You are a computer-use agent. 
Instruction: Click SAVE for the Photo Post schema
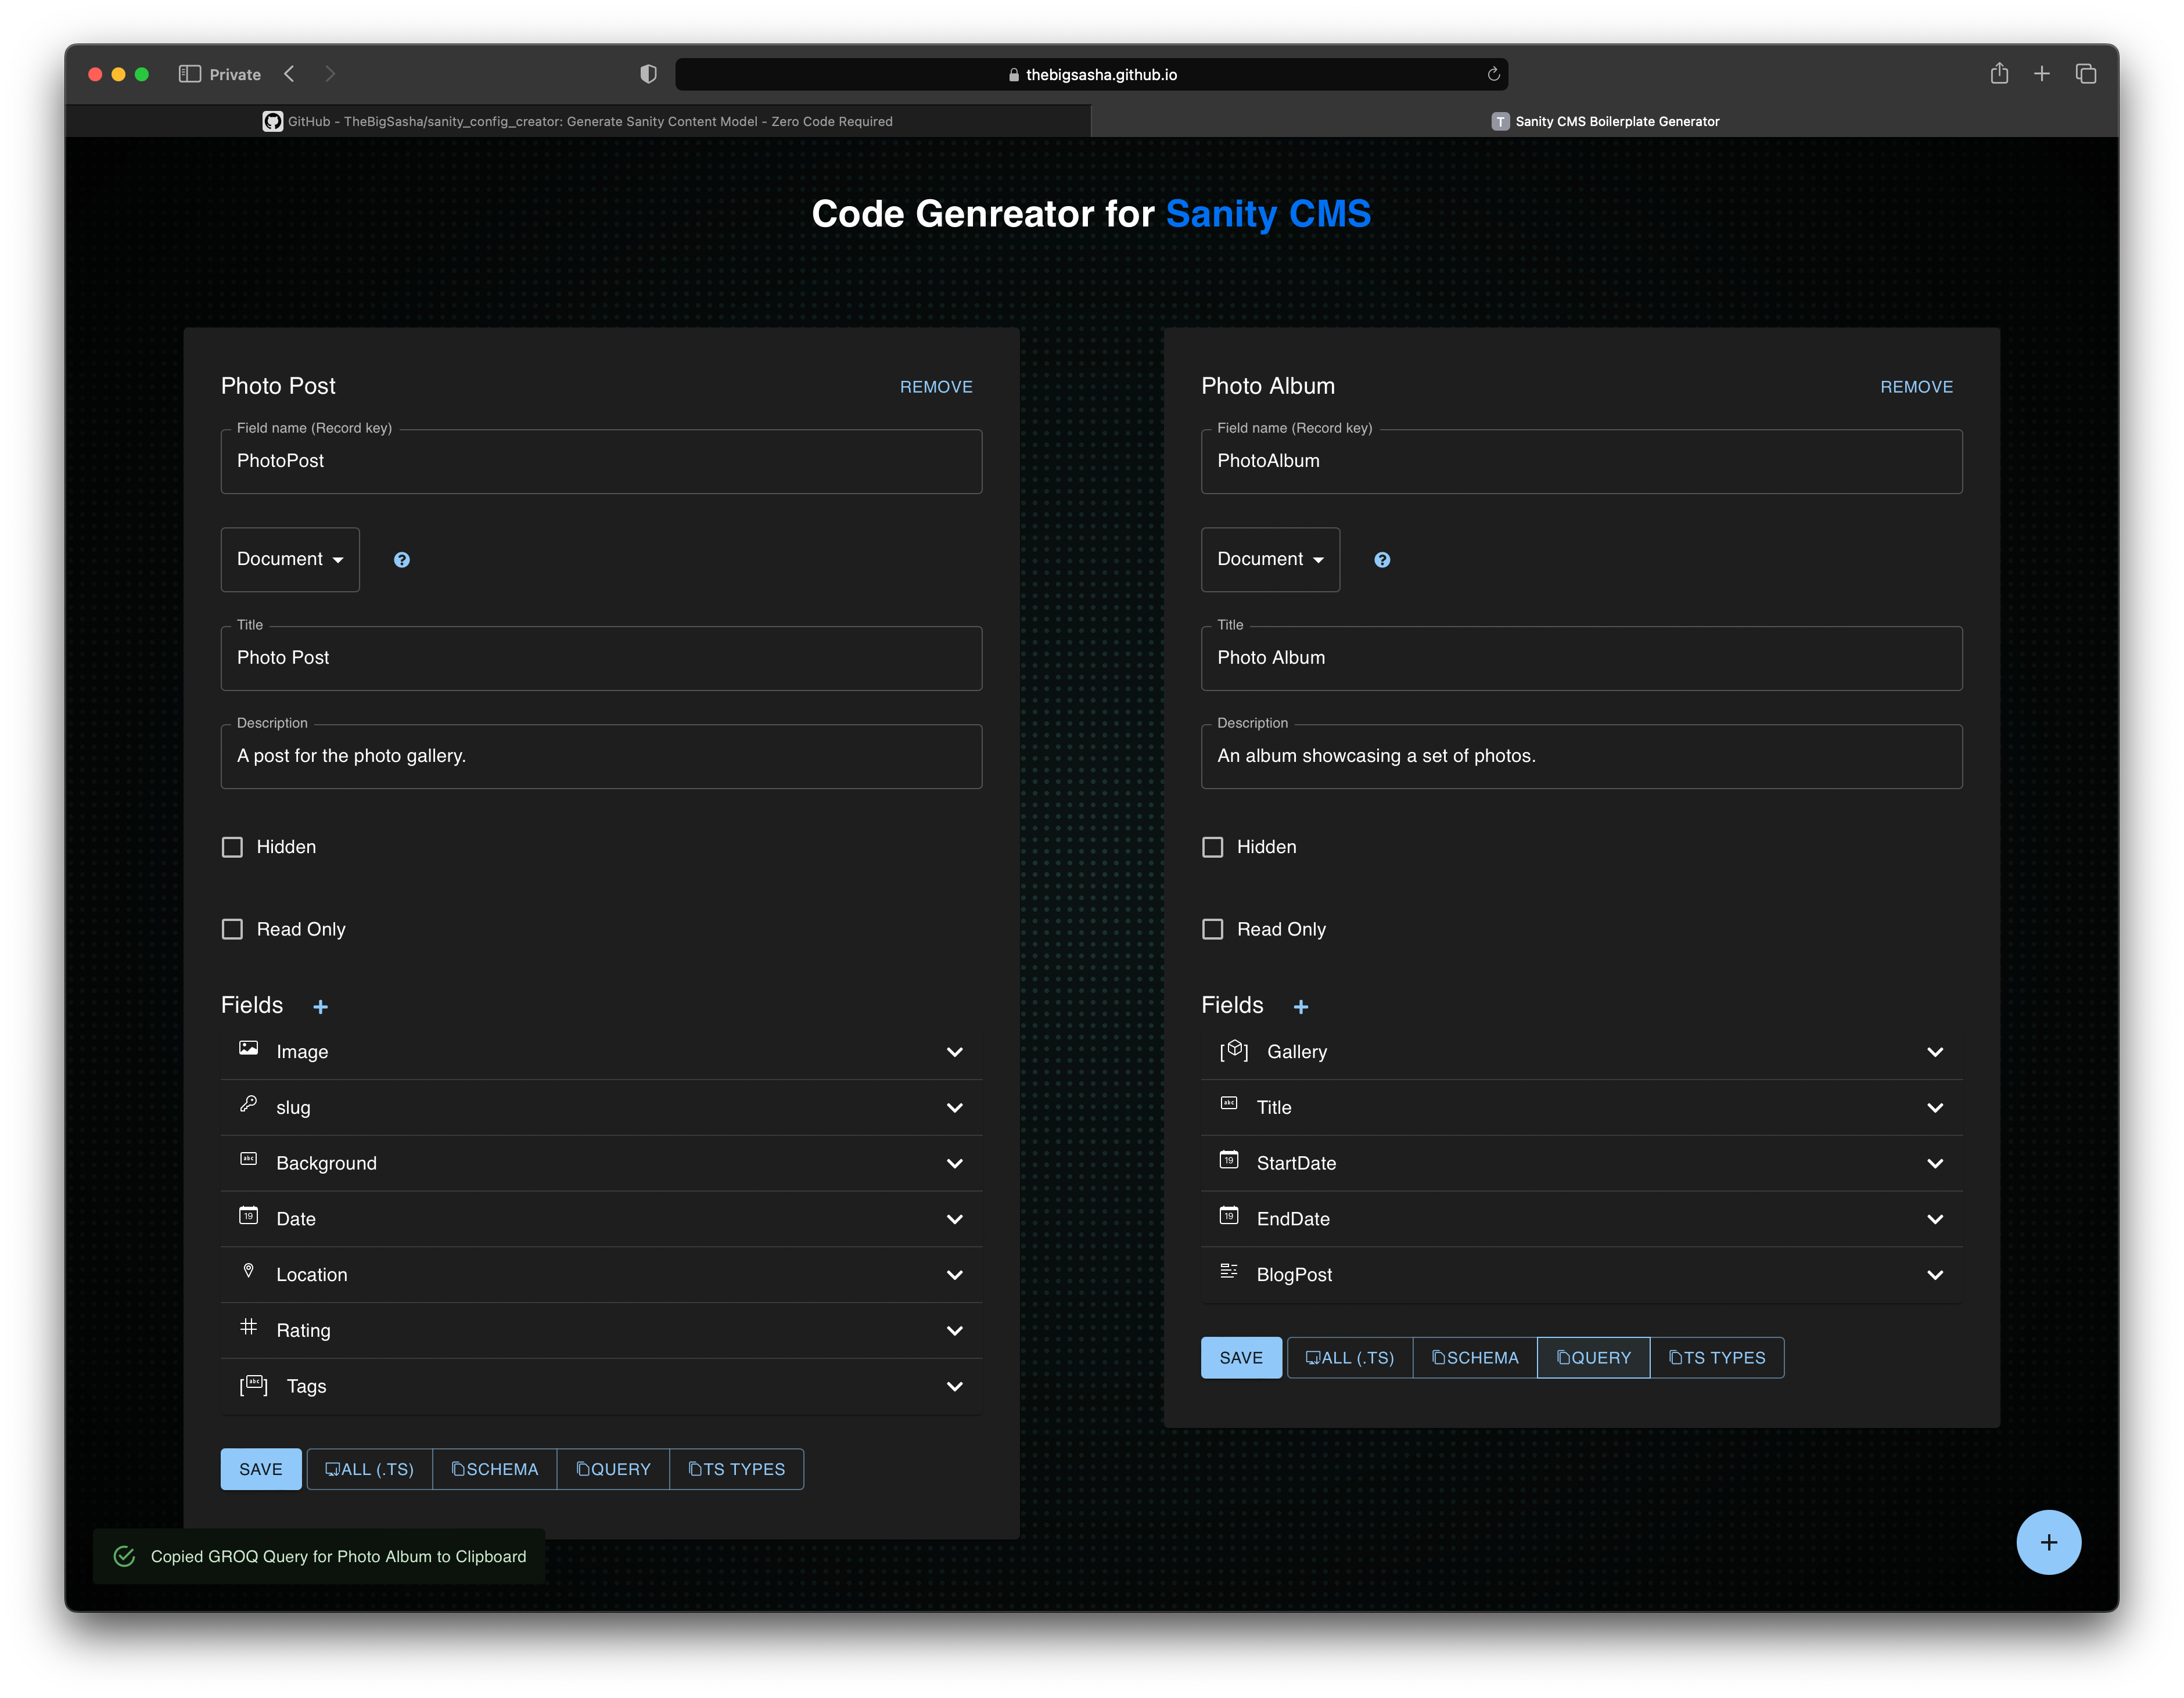tap(260, 1468)
